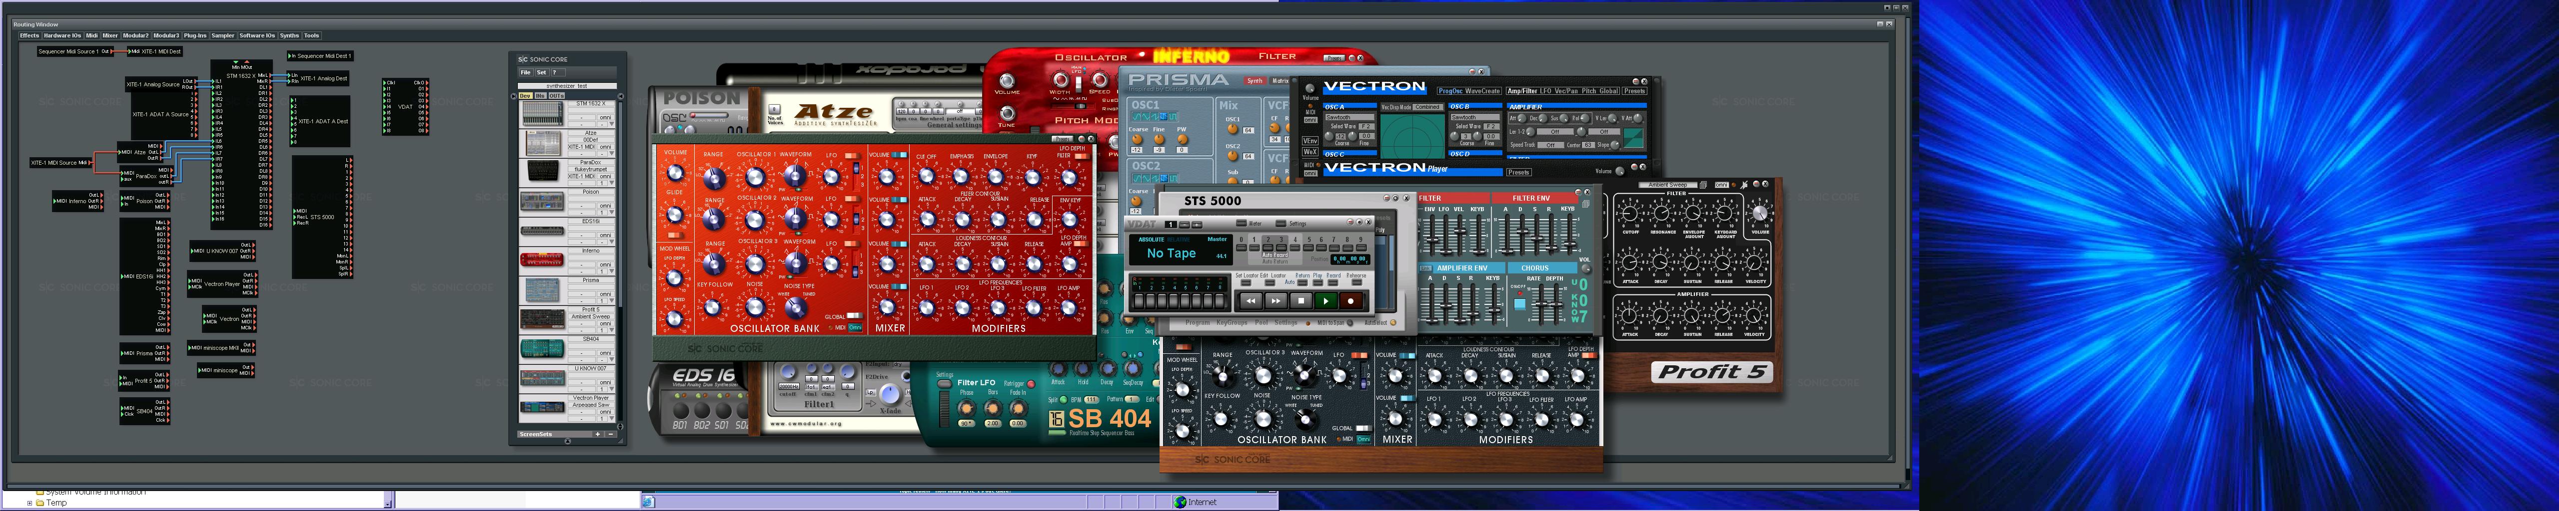Toggle Oscillator 1 LFO switch on red synth
This screenshot has height=511, width=2559.
pos(853,156)
